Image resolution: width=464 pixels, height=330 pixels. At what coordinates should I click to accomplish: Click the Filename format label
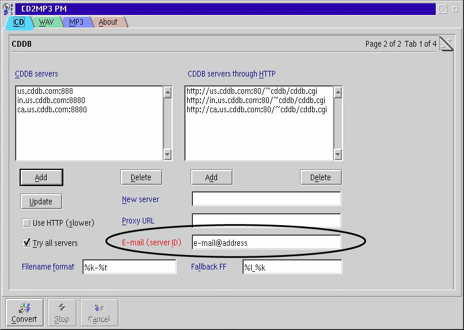[x=48, y=267]
